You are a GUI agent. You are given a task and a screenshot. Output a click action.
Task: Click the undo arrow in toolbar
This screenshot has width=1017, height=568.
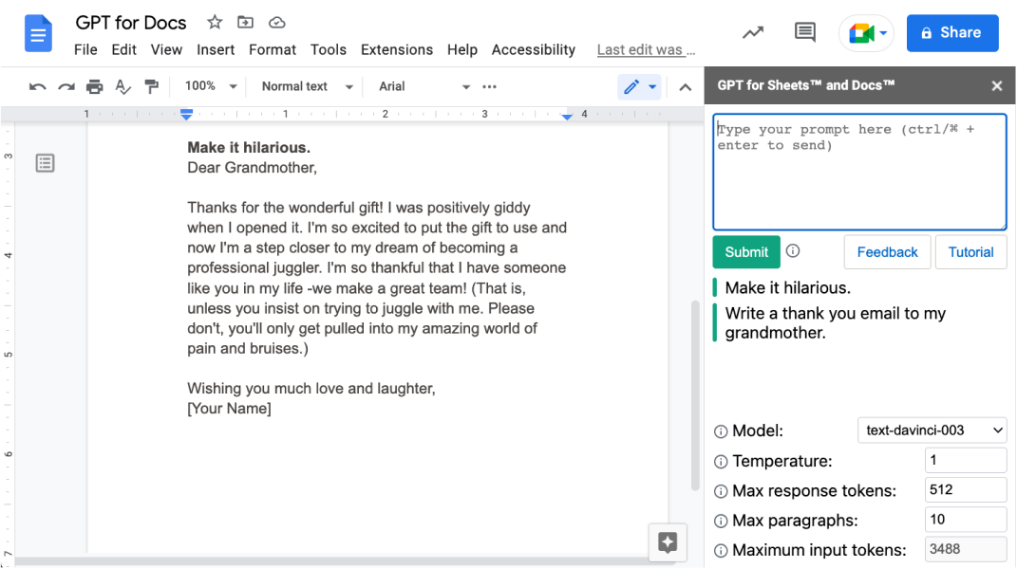point(37,86)
